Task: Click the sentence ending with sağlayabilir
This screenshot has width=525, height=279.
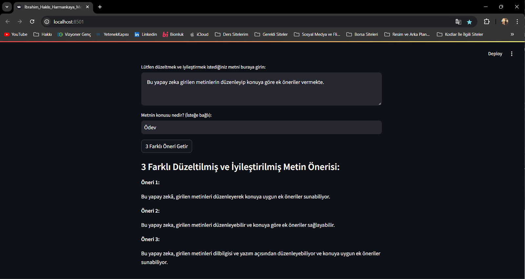Action: click(x=238, y=225)
